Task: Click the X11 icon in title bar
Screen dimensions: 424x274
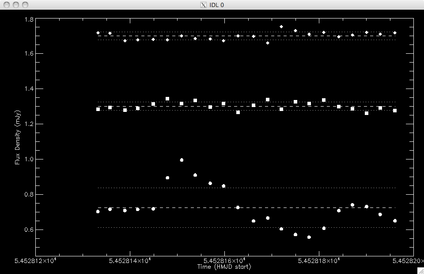Action: coord(203,5)
